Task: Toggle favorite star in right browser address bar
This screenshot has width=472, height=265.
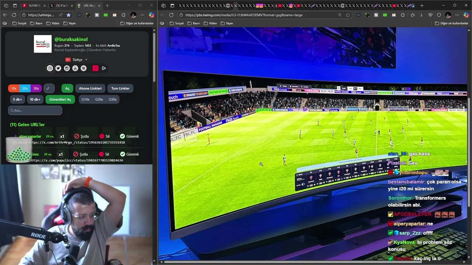Action: pyautogui.click(x=348, y=15)
